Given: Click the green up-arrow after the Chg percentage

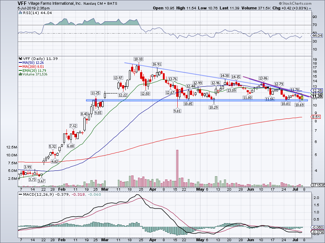Looking at the screenshot, I should click(310, 8).
